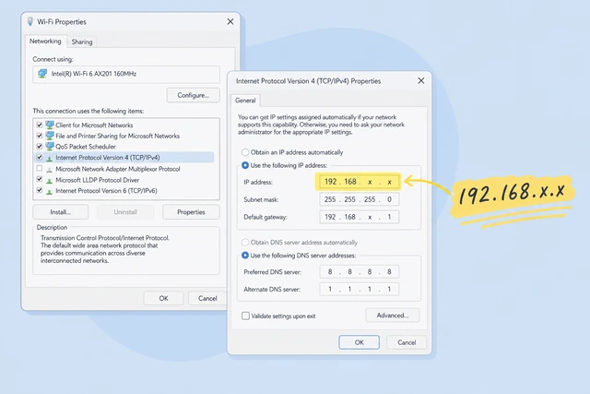Cancel the IPv4 Properties dialog

407,342
